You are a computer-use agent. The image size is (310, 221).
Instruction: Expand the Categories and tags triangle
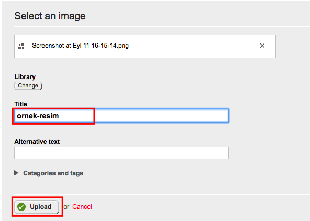click(x=16, y=173)
